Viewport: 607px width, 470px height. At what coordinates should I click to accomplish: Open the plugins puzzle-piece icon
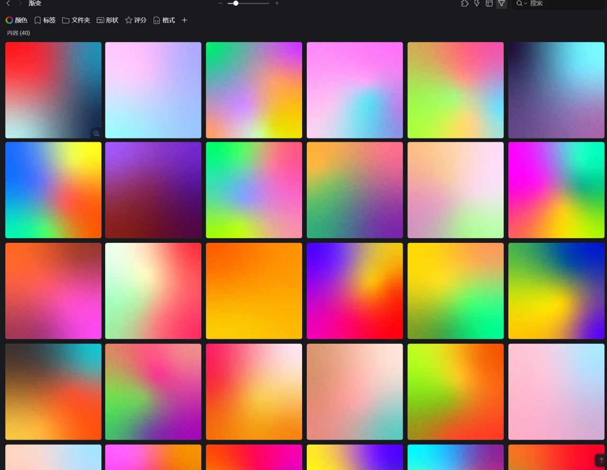(465, 3)
